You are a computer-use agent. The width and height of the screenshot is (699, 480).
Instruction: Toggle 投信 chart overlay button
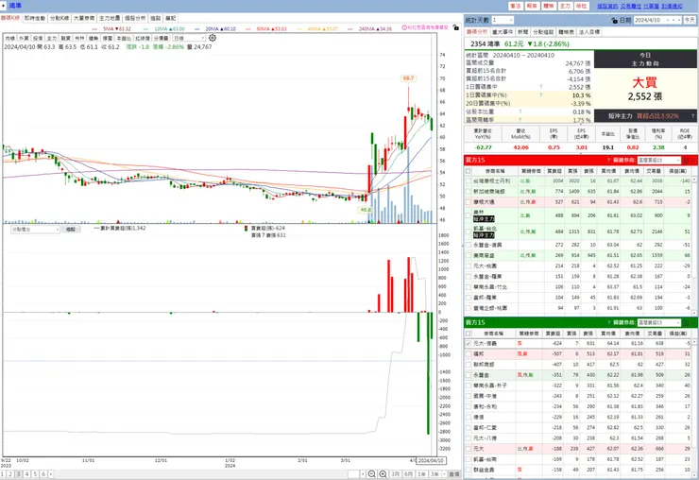click(x=38, y=39)
